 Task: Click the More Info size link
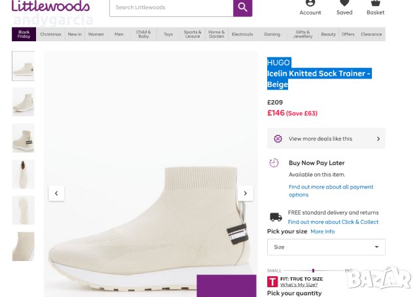(x=322, y=232)
